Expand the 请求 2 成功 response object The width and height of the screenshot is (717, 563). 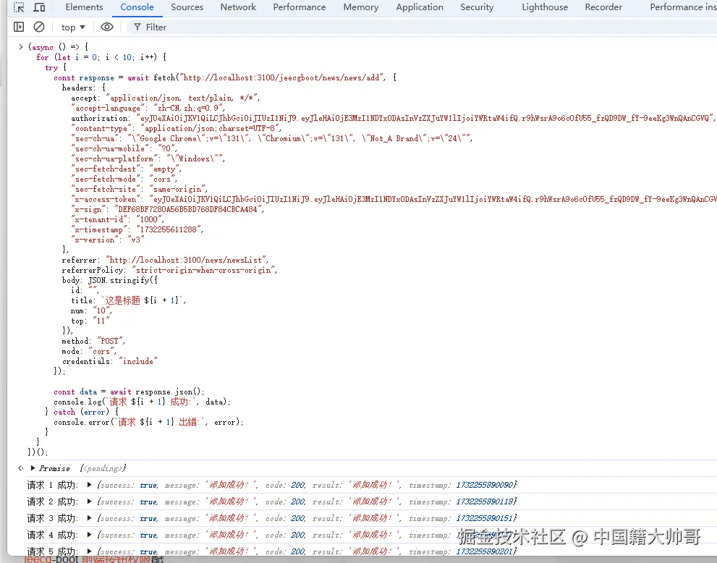coord(89,501)
